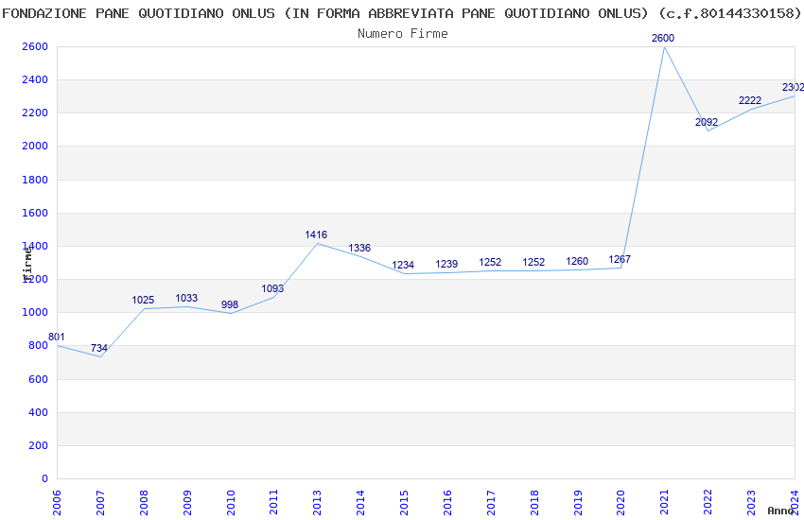Click the Fondazione Pane Quotidiano chart title
This screenshot has height=520, width=804.
(x=402, y=13)
